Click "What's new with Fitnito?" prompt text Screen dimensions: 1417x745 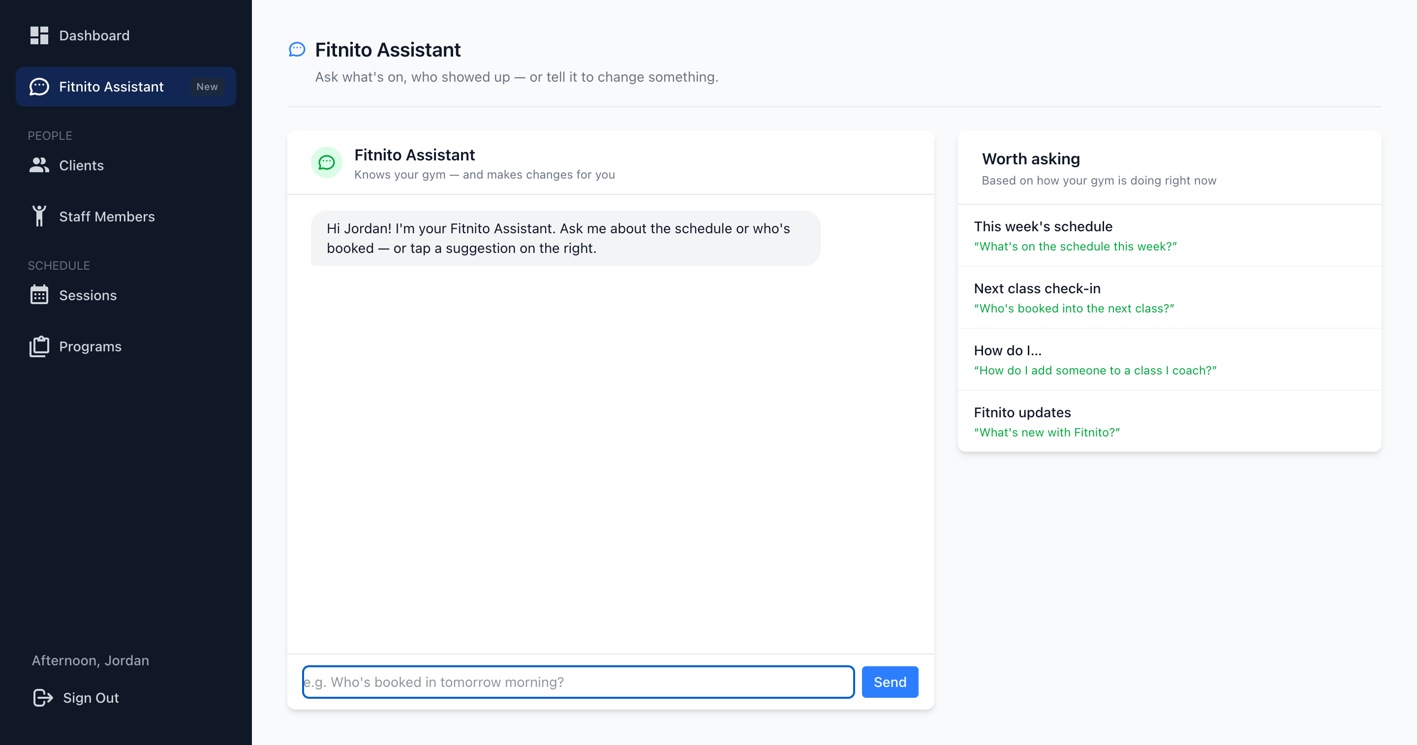1046,433
